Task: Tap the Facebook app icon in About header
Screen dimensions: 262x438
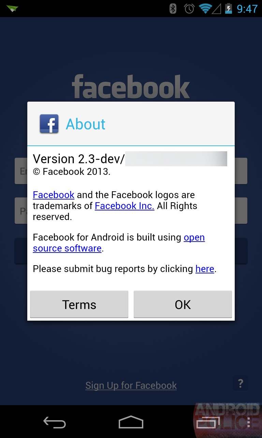Action: click(x=49, y=124)
